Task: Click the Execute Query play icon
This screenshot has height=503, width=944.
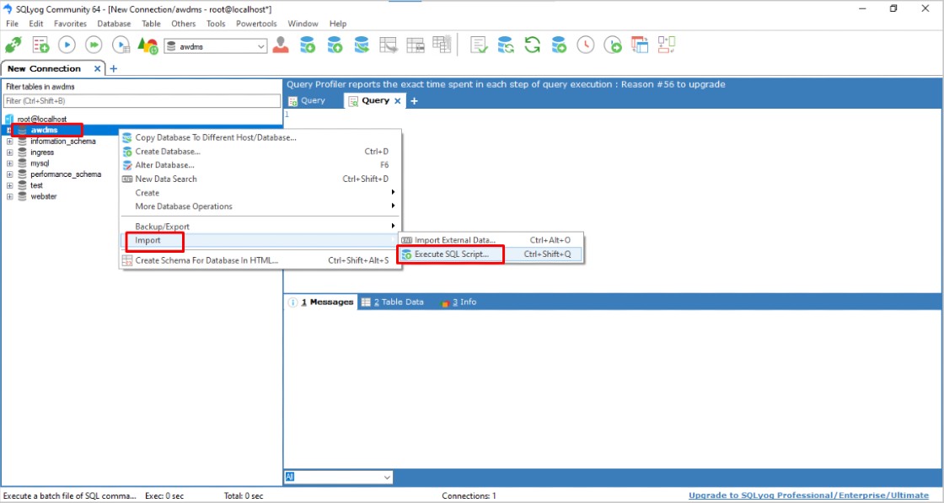Action: (x=67, y=45)
